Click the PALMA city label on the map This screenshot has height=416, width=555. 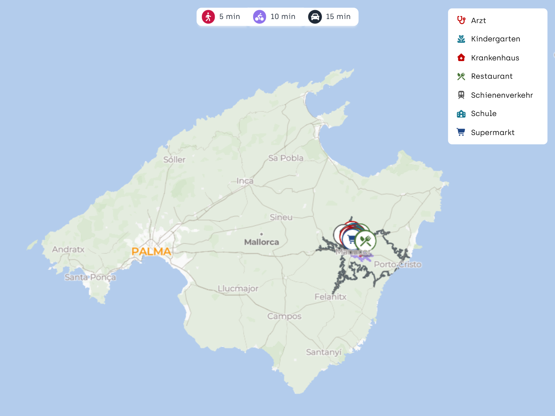pyautogui.click(x=151, y=251)
